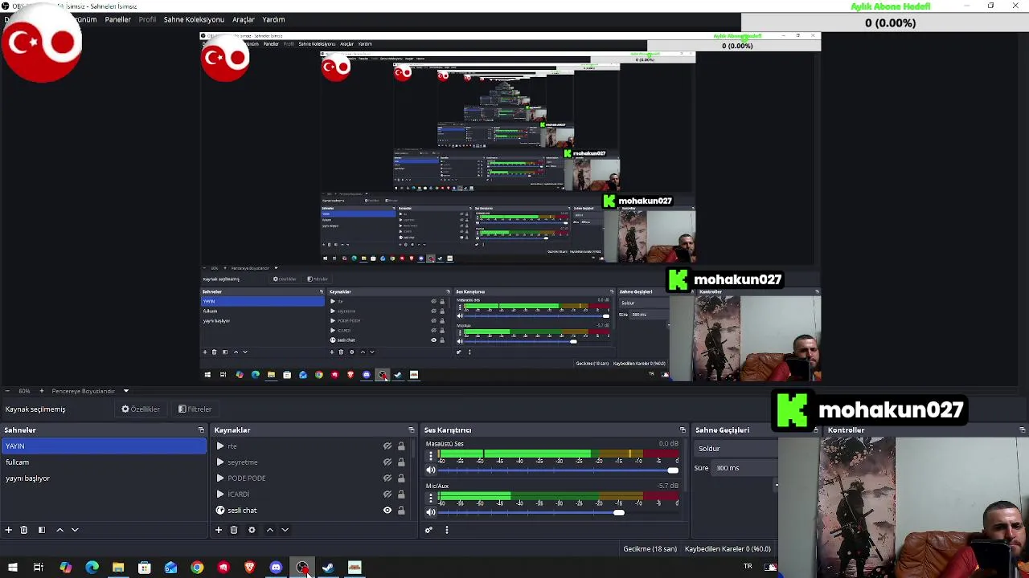This screenshot has height=578, width=1029.
Task: Expand the PODE PODE group
Action: (220, 478)
